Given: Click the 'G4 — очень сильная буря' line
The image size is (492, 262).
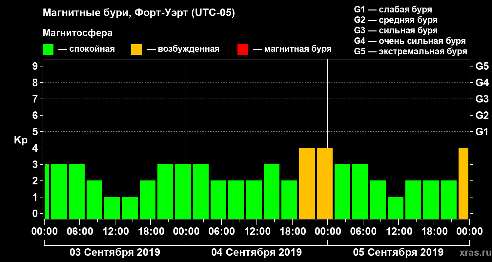Looking at the screenshot, I should click(x=410, y=41).
